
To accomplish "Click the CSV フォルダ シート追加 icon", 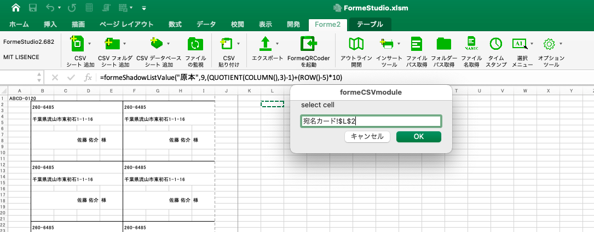I will click(x=112, y=43).
